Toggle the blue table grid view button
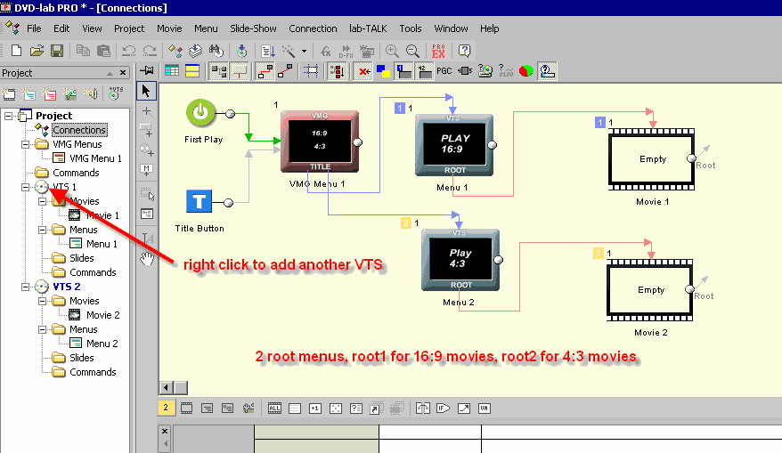Image resolution: width=782 pixels, height=453 pixels. coord(172,71)
